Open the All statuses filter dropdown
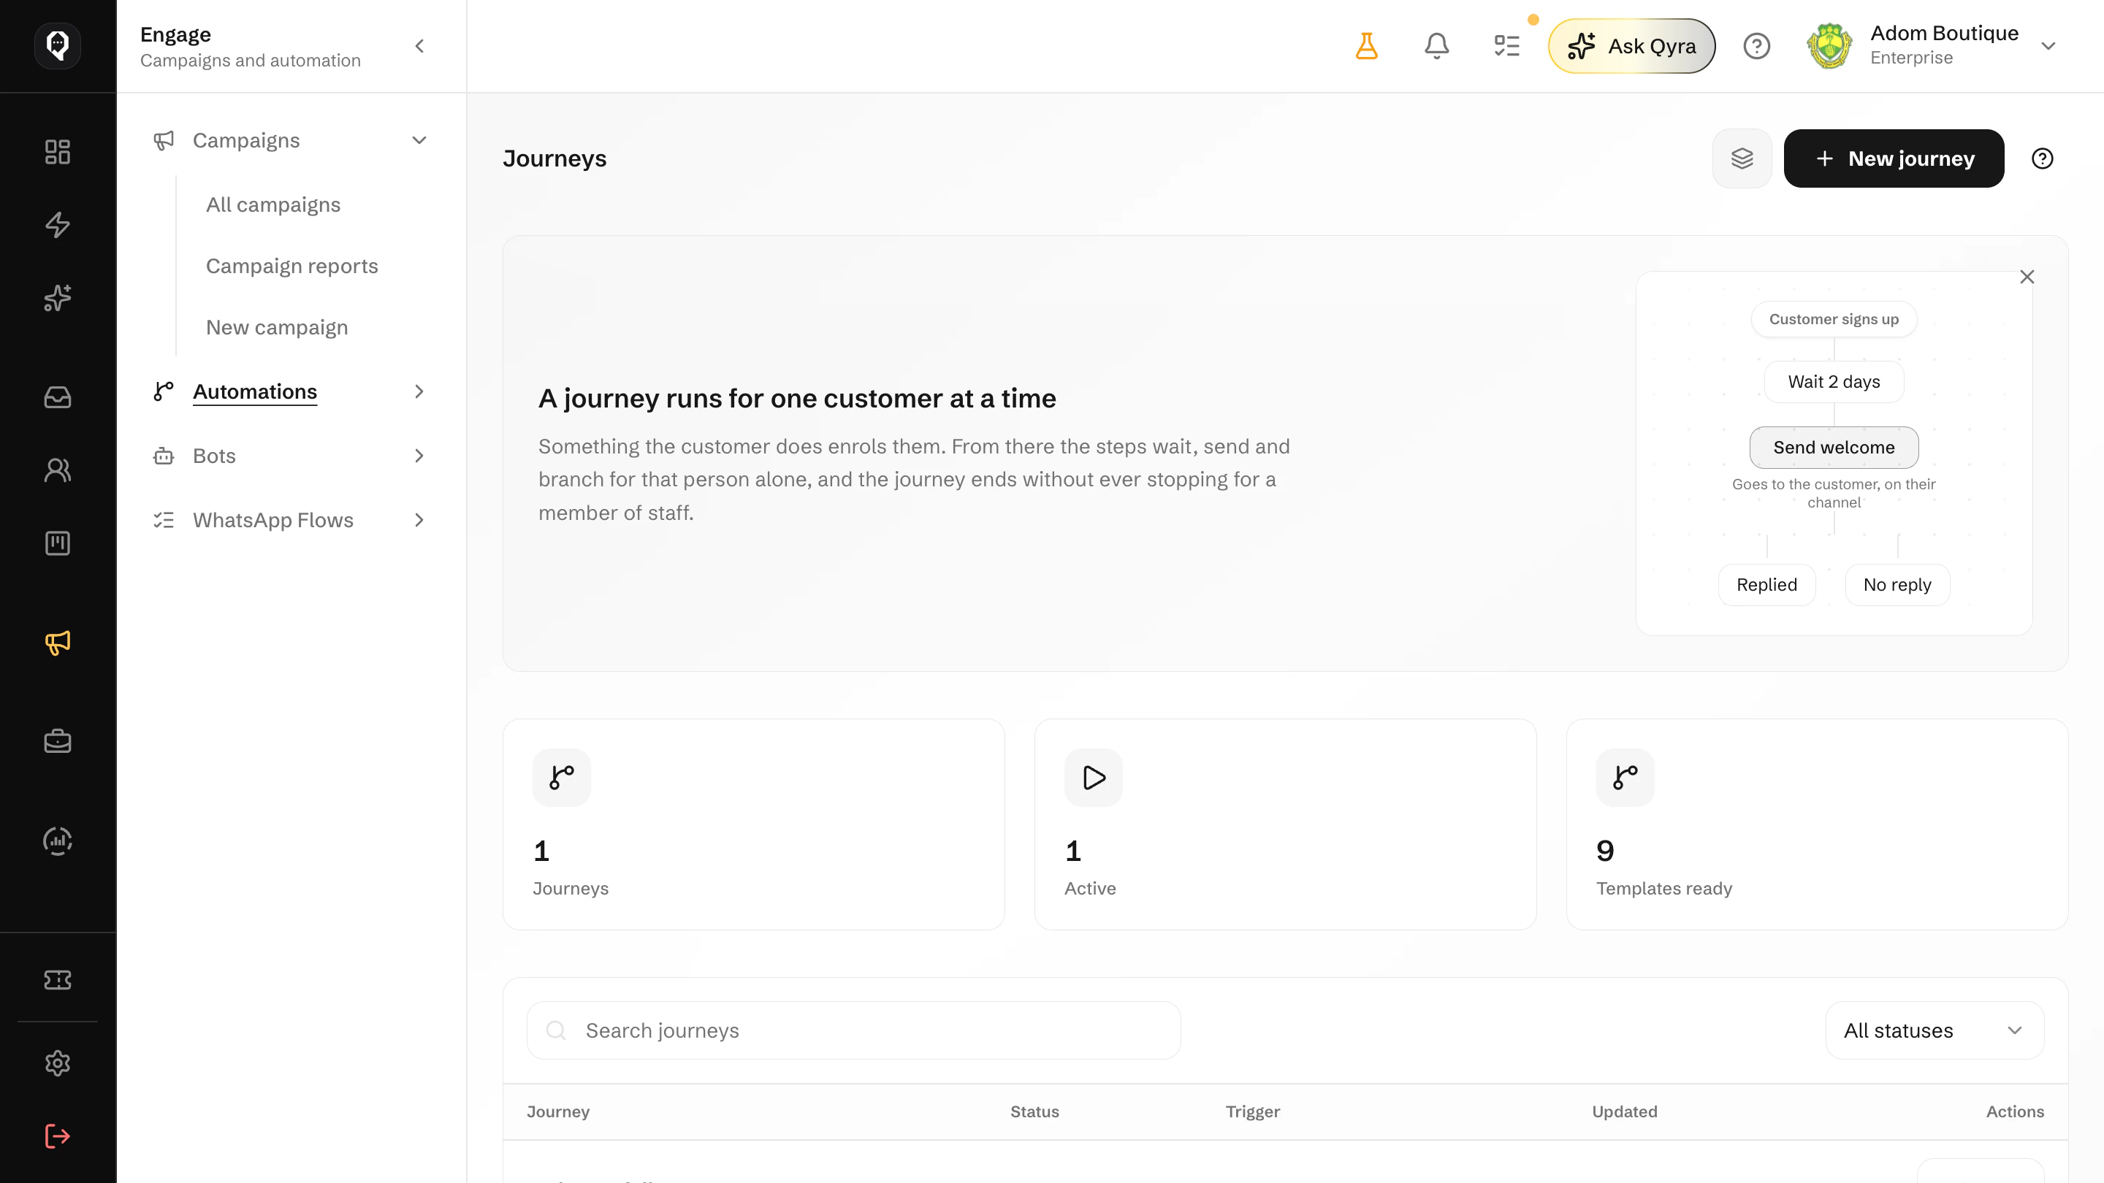This screenshot has height=1183, width=2104. click(x=1934, y=1030)
